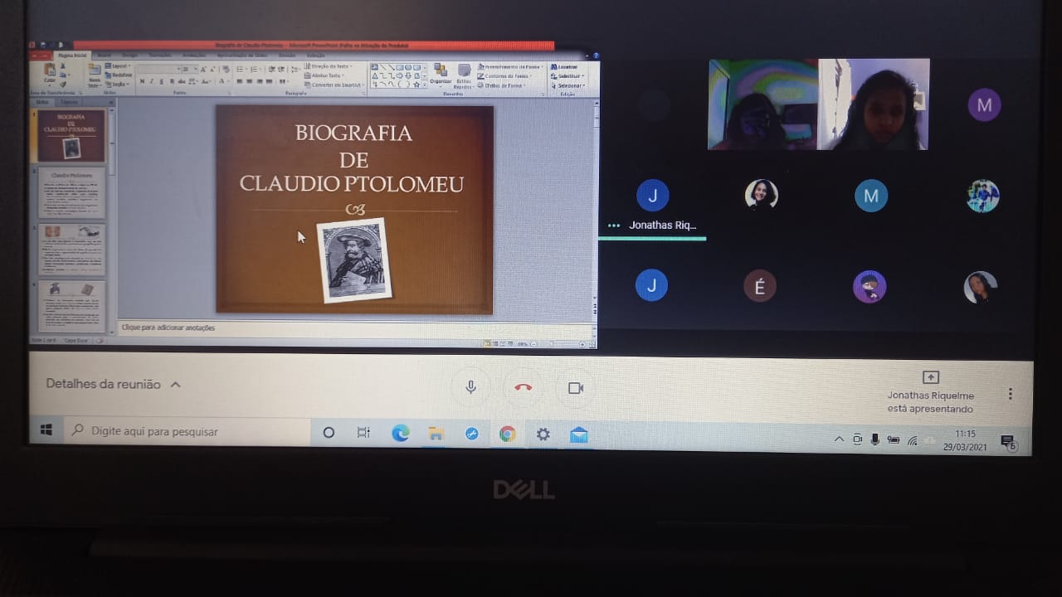
Task: Open Cortana circle icon on taskbar
Action: (x=329, y=432)
